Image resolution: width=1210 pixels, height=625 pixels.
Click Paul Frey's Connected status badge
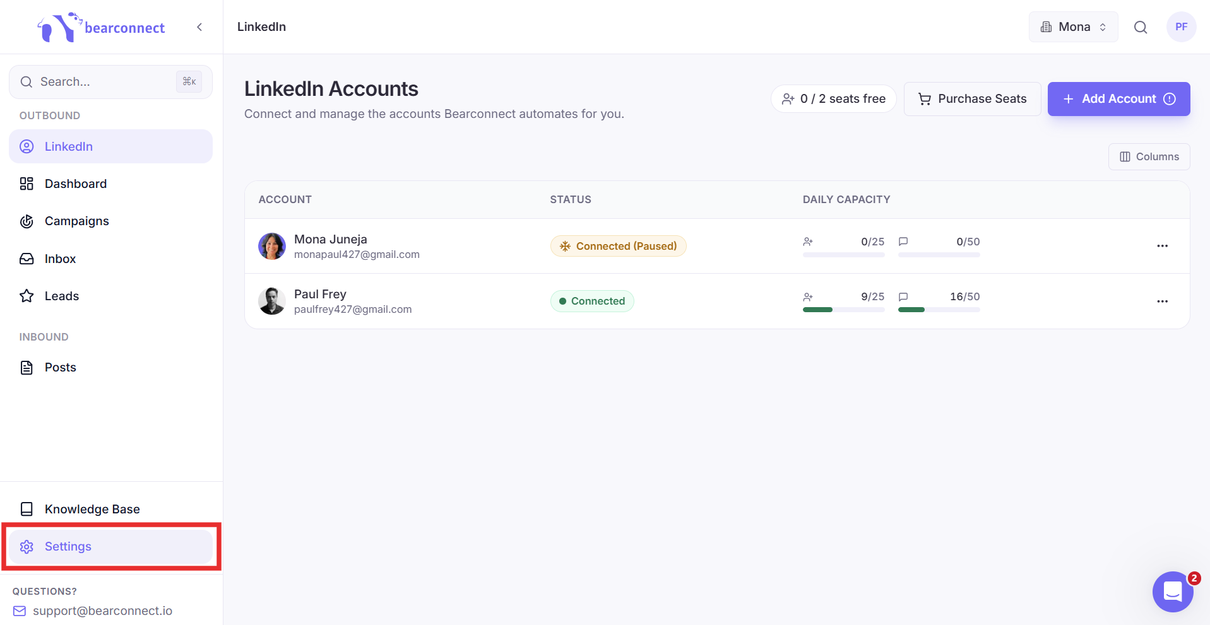click(592, 301)
